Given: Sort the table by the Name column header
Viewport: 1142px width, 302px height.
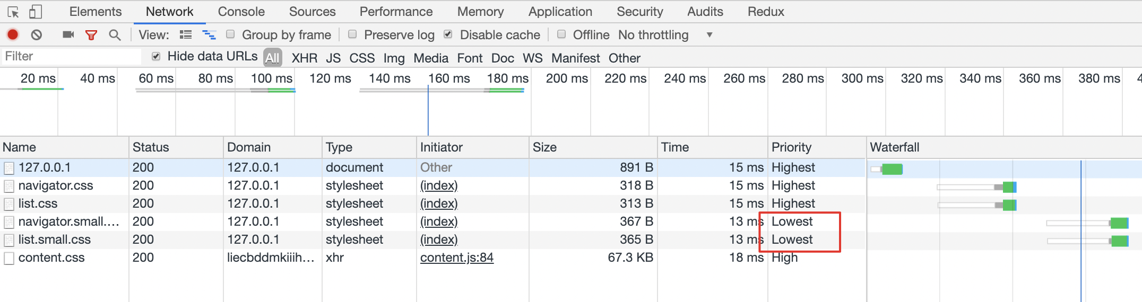Looking at the screenshot, I should pos(64,147).
